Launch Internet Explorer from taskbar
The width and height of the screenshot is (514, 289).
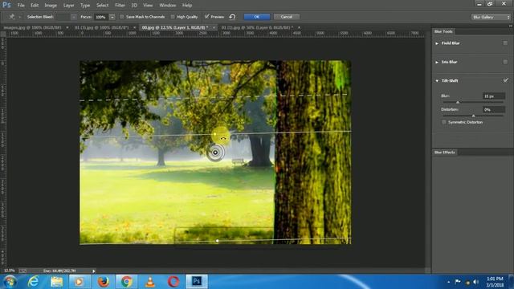(34, 282)
